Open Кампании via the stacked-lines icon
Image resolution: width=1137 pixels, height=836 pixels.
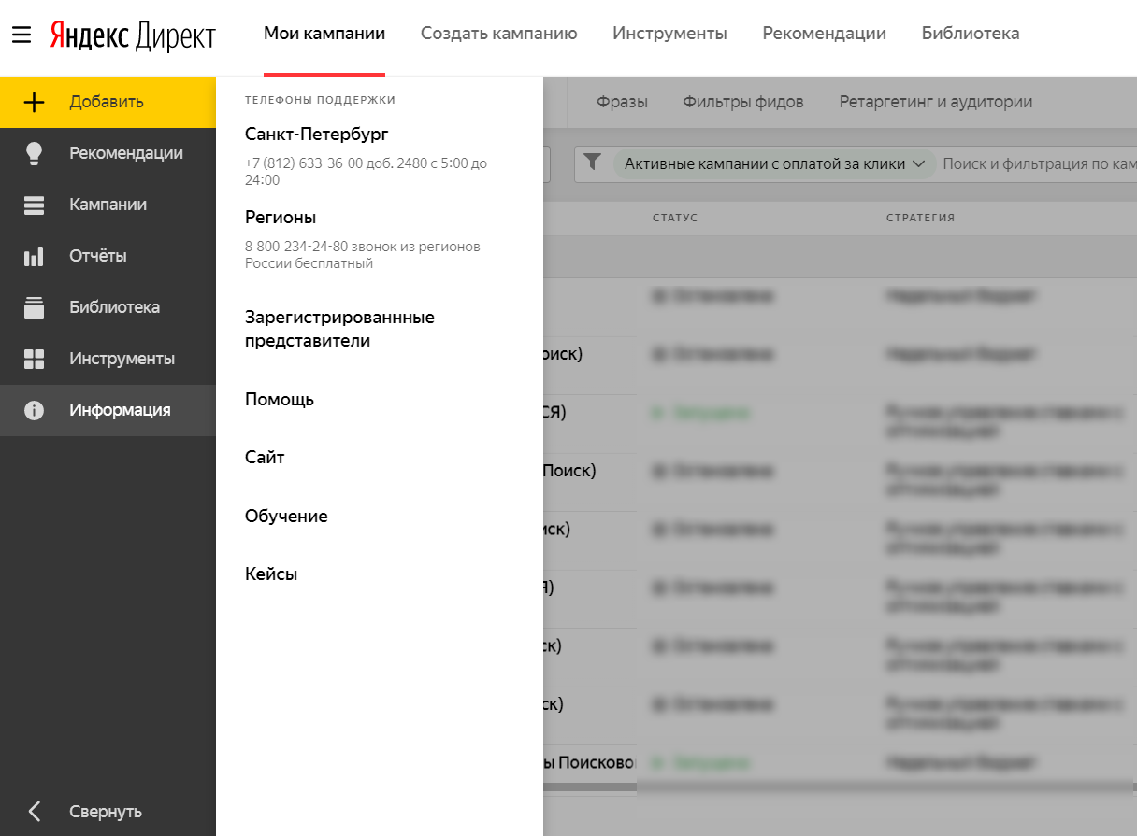tap(34, 205)
